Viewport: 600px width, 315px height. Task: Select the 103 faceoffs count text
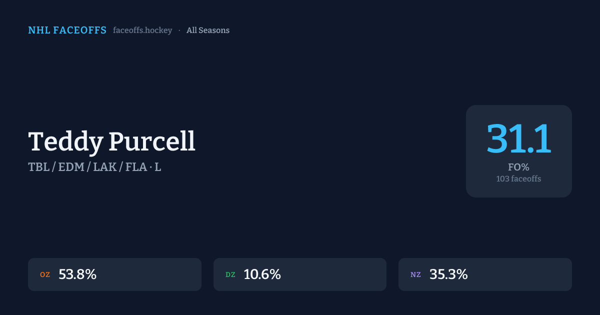[518, 178]
